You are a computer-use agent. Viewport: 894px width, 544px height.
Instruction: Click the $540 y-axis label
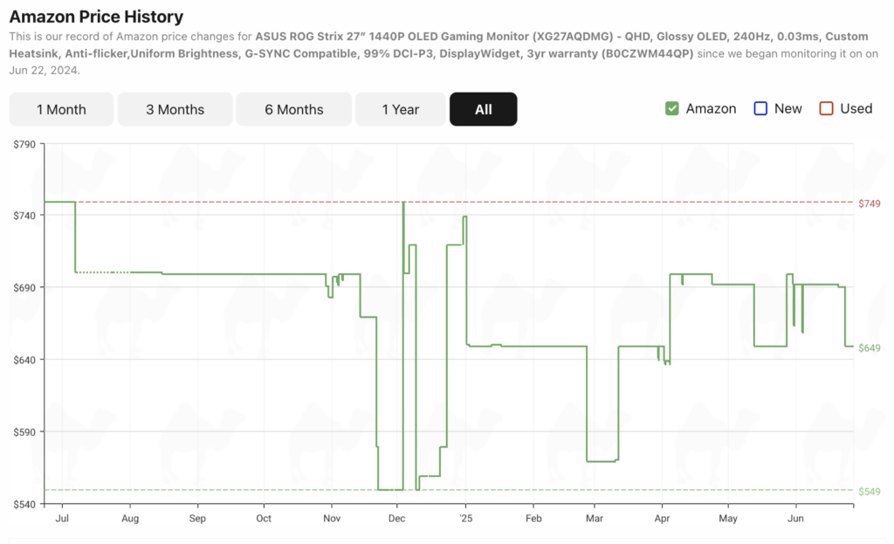point(24,504)
